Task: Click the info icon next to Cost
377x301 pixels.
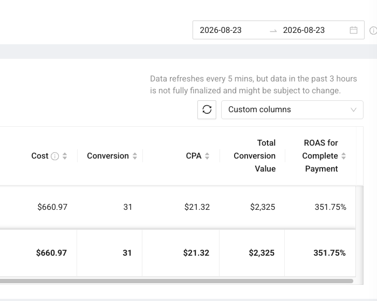Action: click(55, 156)
